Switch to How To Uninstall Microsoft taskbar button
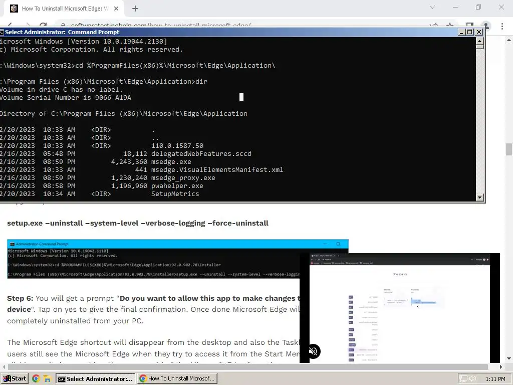 [x=177, y=379]
